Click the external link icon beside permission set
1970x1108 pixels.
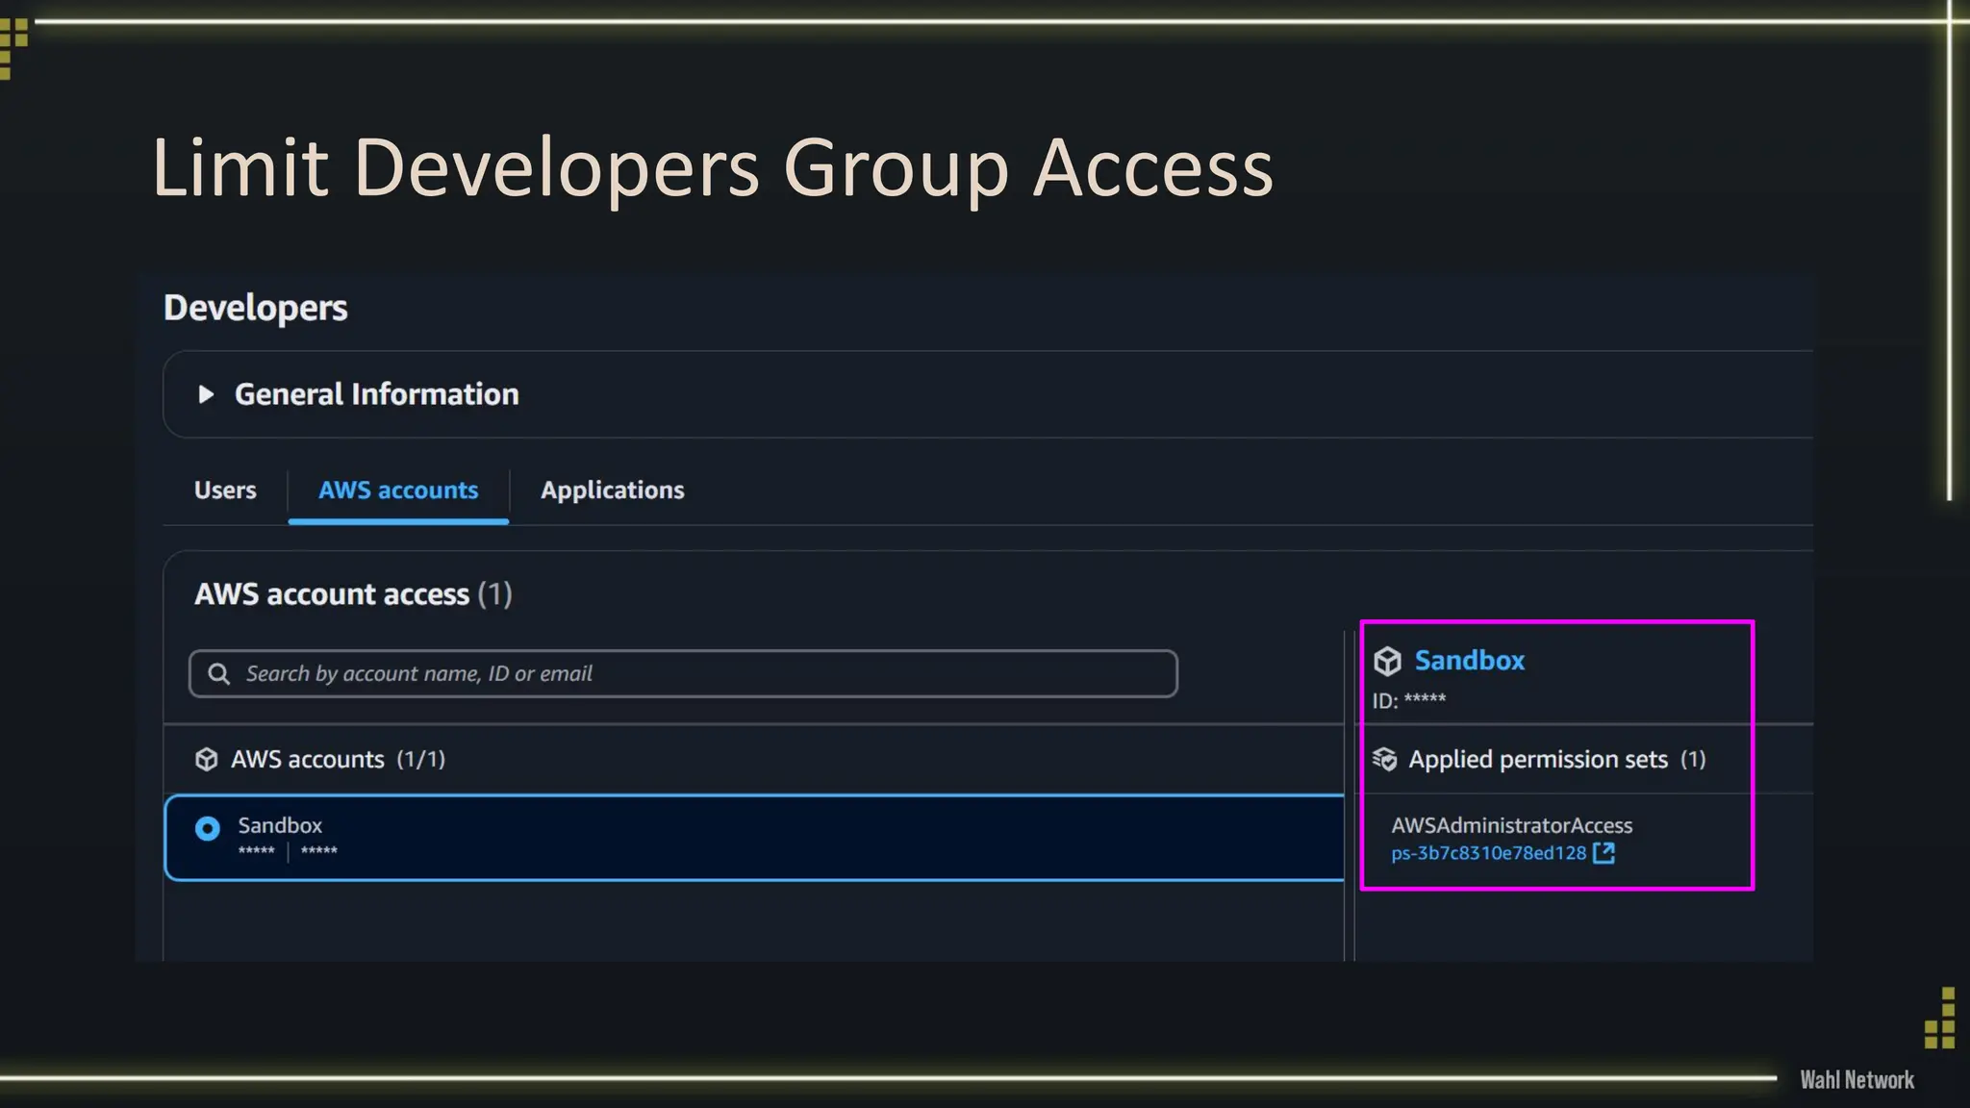(1604, 853)
